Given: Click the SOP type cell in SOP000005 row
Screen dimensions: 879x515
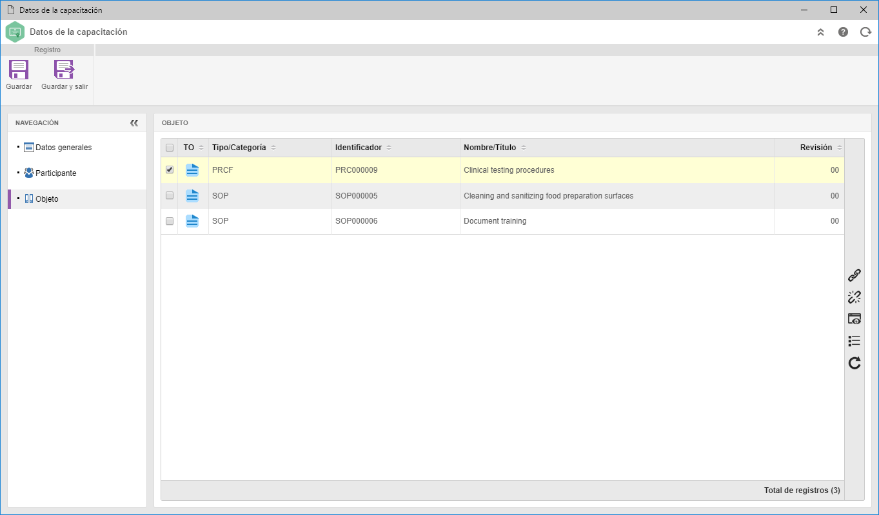Looking at the screenshot, I should (270, 196).
